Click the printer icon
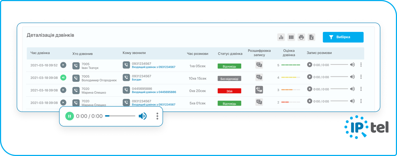This screenshot has height=156, width=397. click(302, 37)
